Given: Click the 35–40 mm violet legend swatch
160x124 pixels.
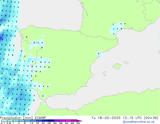Looking at the screenshot, I should (62, 121).
